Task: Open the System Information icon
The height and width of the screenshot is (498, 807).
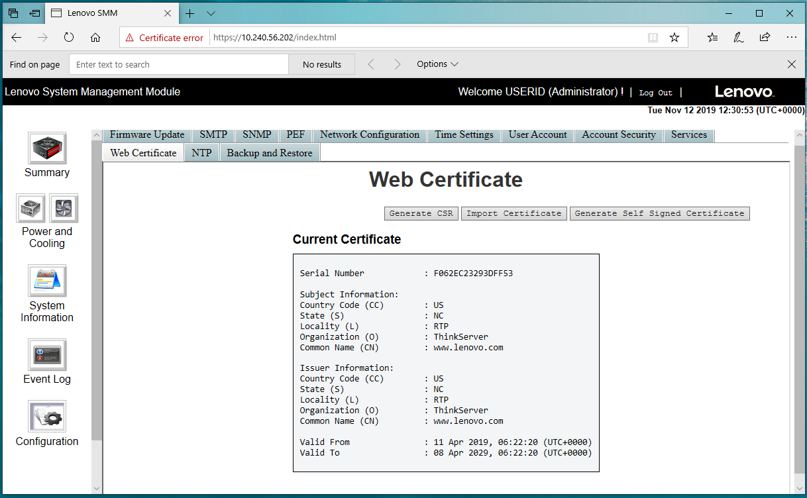Action: click(46, 281)
